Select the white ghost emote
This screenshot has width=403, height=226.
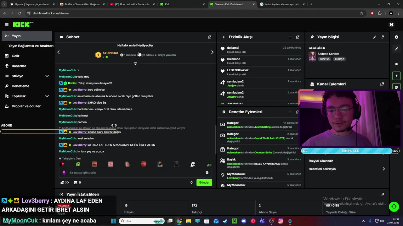[193, 164]
